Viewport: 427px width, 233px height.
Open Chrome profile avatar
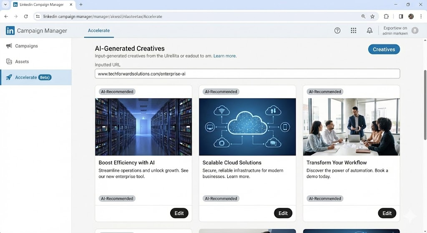tap(411, 16)
